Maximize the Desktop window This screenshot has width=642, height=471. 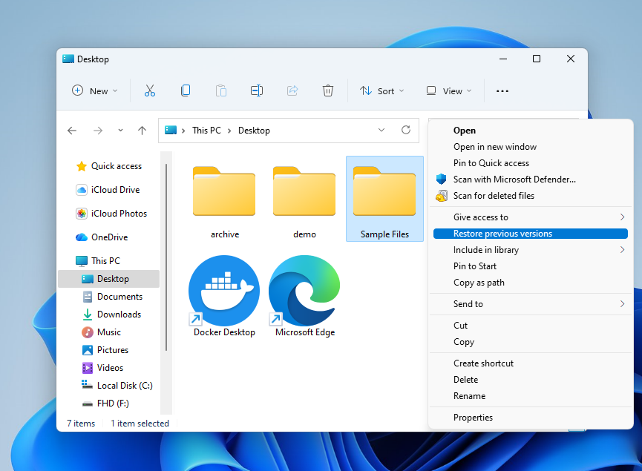tap(537, 59)
